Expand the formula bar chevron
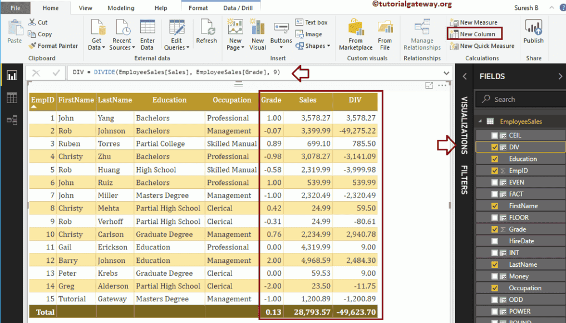566x323 pixels. pyautogui.click(x=445, y=73)
